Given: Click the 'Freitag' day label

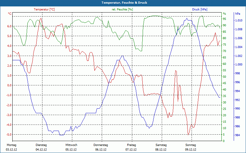Looking at the screenshot, I should point(132,145).
